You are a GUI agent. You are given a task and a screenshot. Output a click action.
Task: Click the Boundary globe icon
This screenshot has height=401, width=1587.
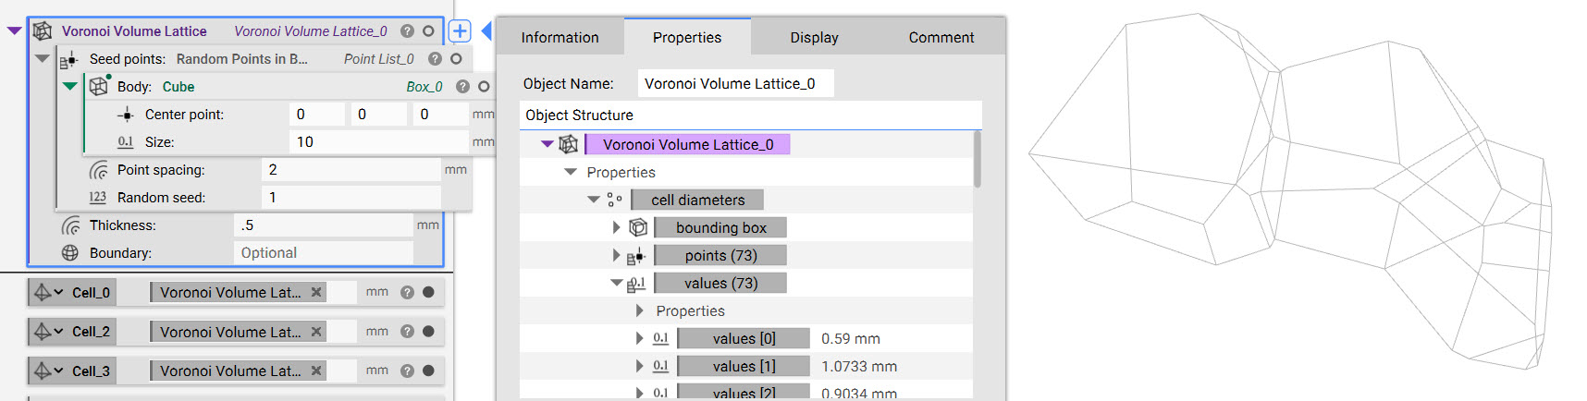(x=70, y=253)
